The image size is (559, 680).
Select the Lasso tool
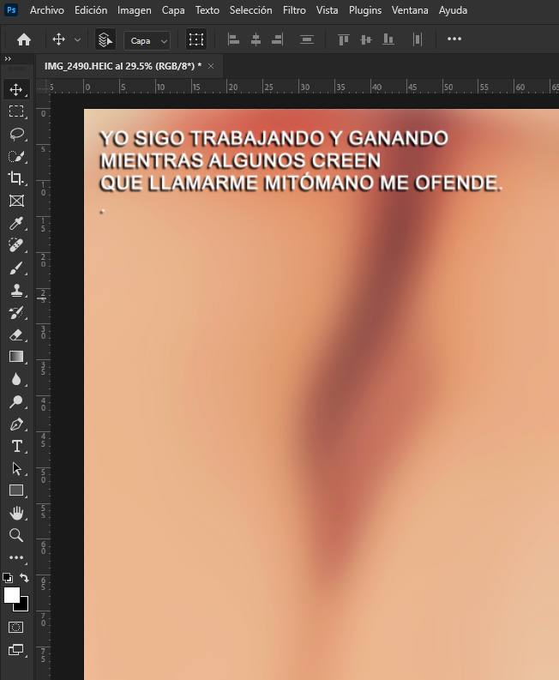click(x=16, y=134)
